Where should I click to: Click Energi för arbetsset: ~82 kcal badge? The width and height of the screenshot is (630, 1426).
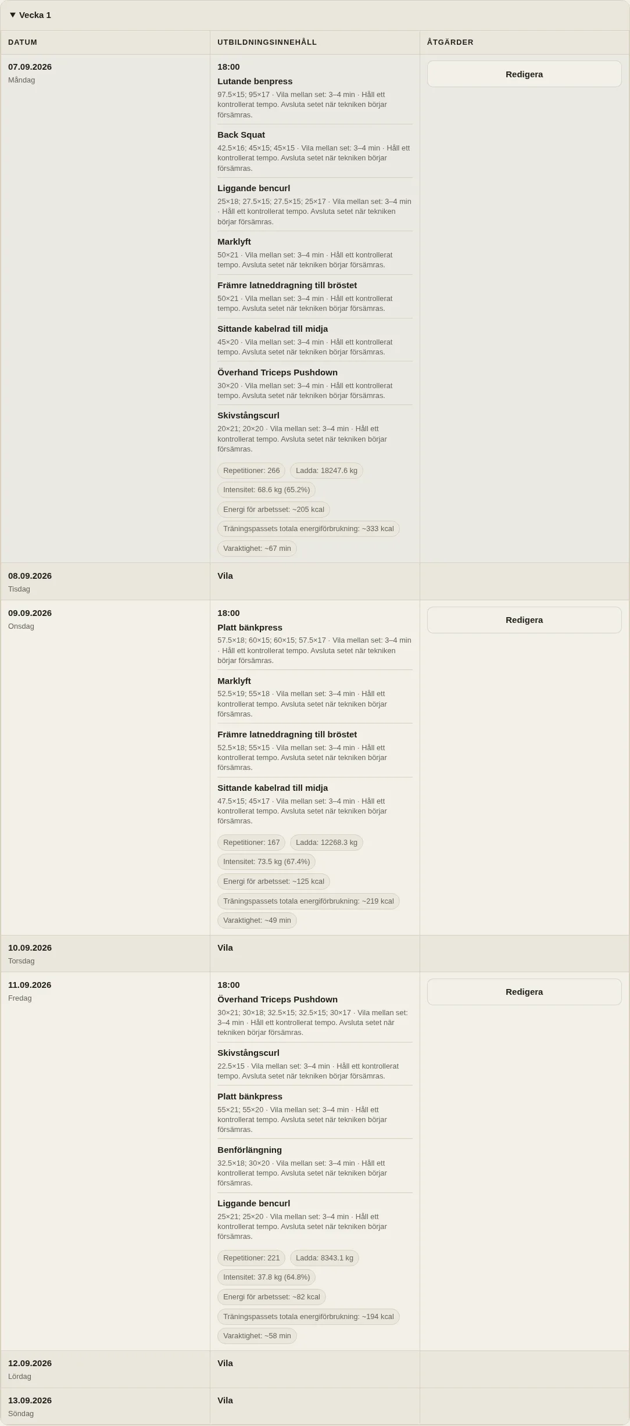(271, 1297)
